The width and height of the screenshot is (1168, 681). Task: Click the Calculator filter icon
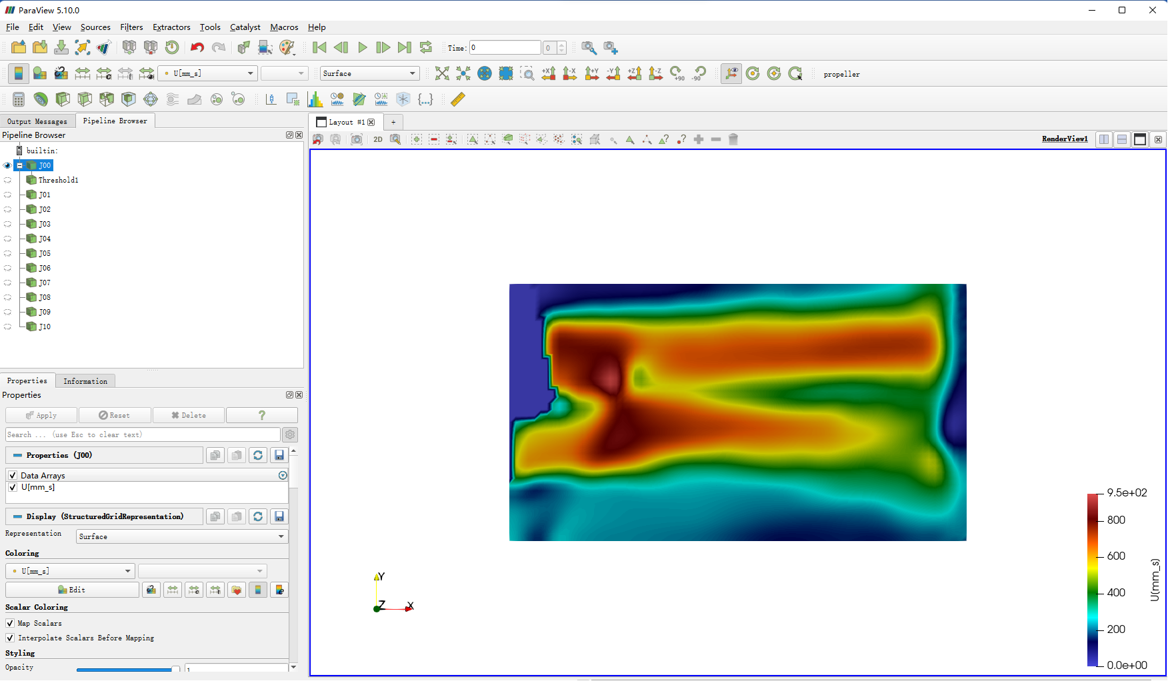(19, 99)
